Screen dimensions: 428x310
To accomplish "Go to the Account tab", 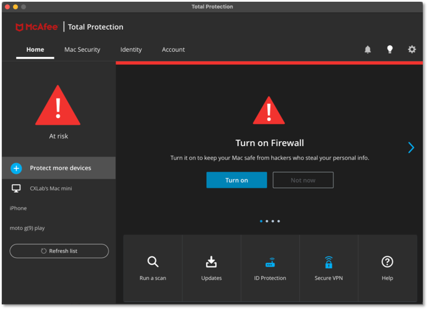I will click(173, 49).
